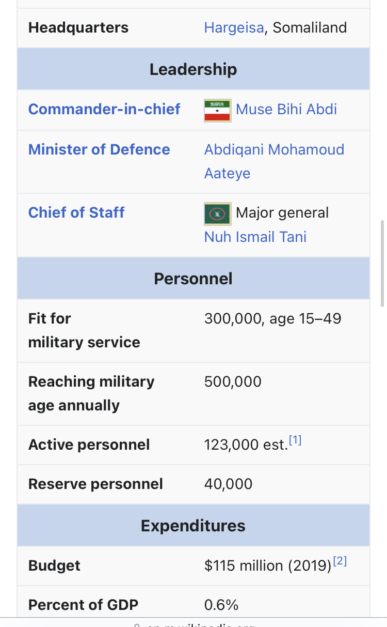The image size is (387, 627).
Task: Open the Hargeisa link
Action: (234, 27)
